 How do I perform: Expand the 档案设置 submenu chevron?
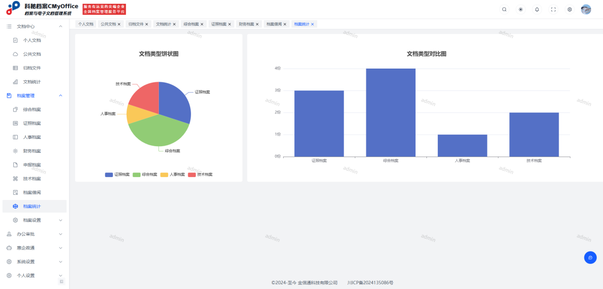click(x=60, y=220)
